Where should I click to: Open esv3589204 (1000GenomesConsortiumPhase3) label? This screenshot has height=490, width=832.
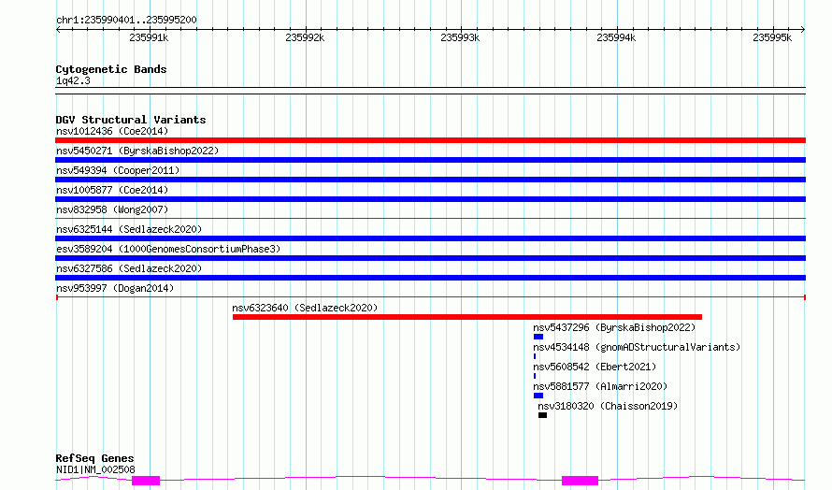coord(168,249)
